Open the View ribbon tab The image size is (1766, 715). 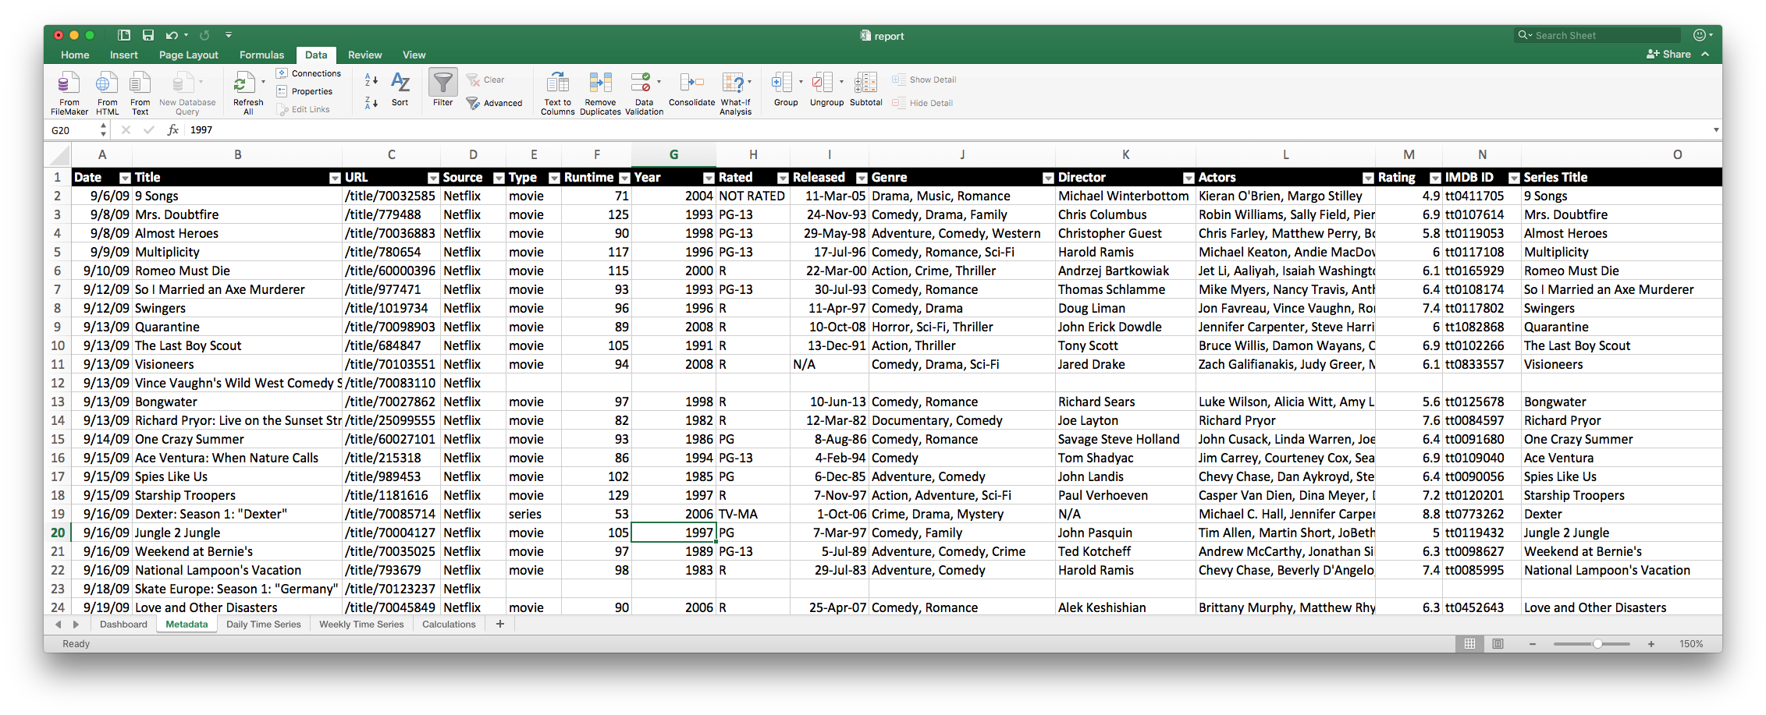click(414, 55)
